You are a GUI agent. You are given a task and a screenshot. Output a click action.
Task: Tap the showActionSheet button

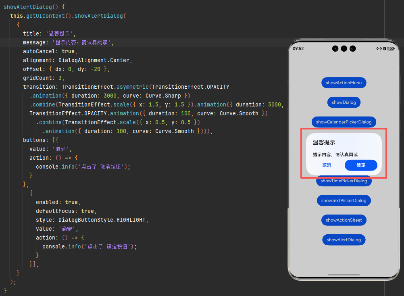tap(344, 220)
